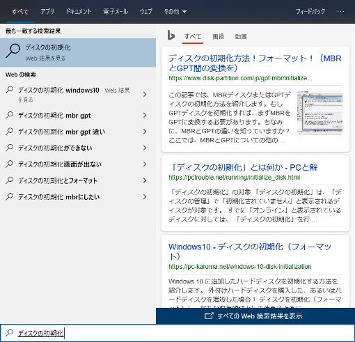The image size is (355, 342).
Task: Switch to the ウェブ filter tab
Action: click(x=145, y=11)
